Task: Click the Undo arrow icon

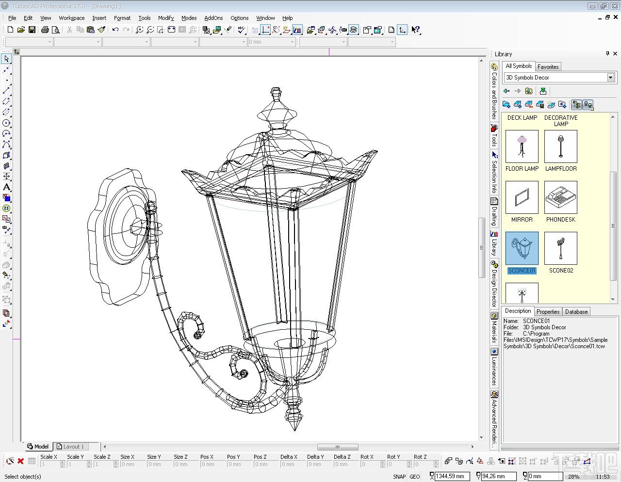Action: coord(115,30)
